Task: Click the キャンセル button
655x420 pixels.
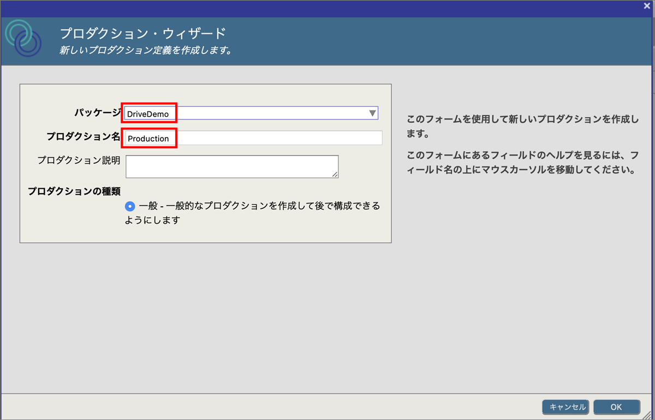Action: (565, 407)
